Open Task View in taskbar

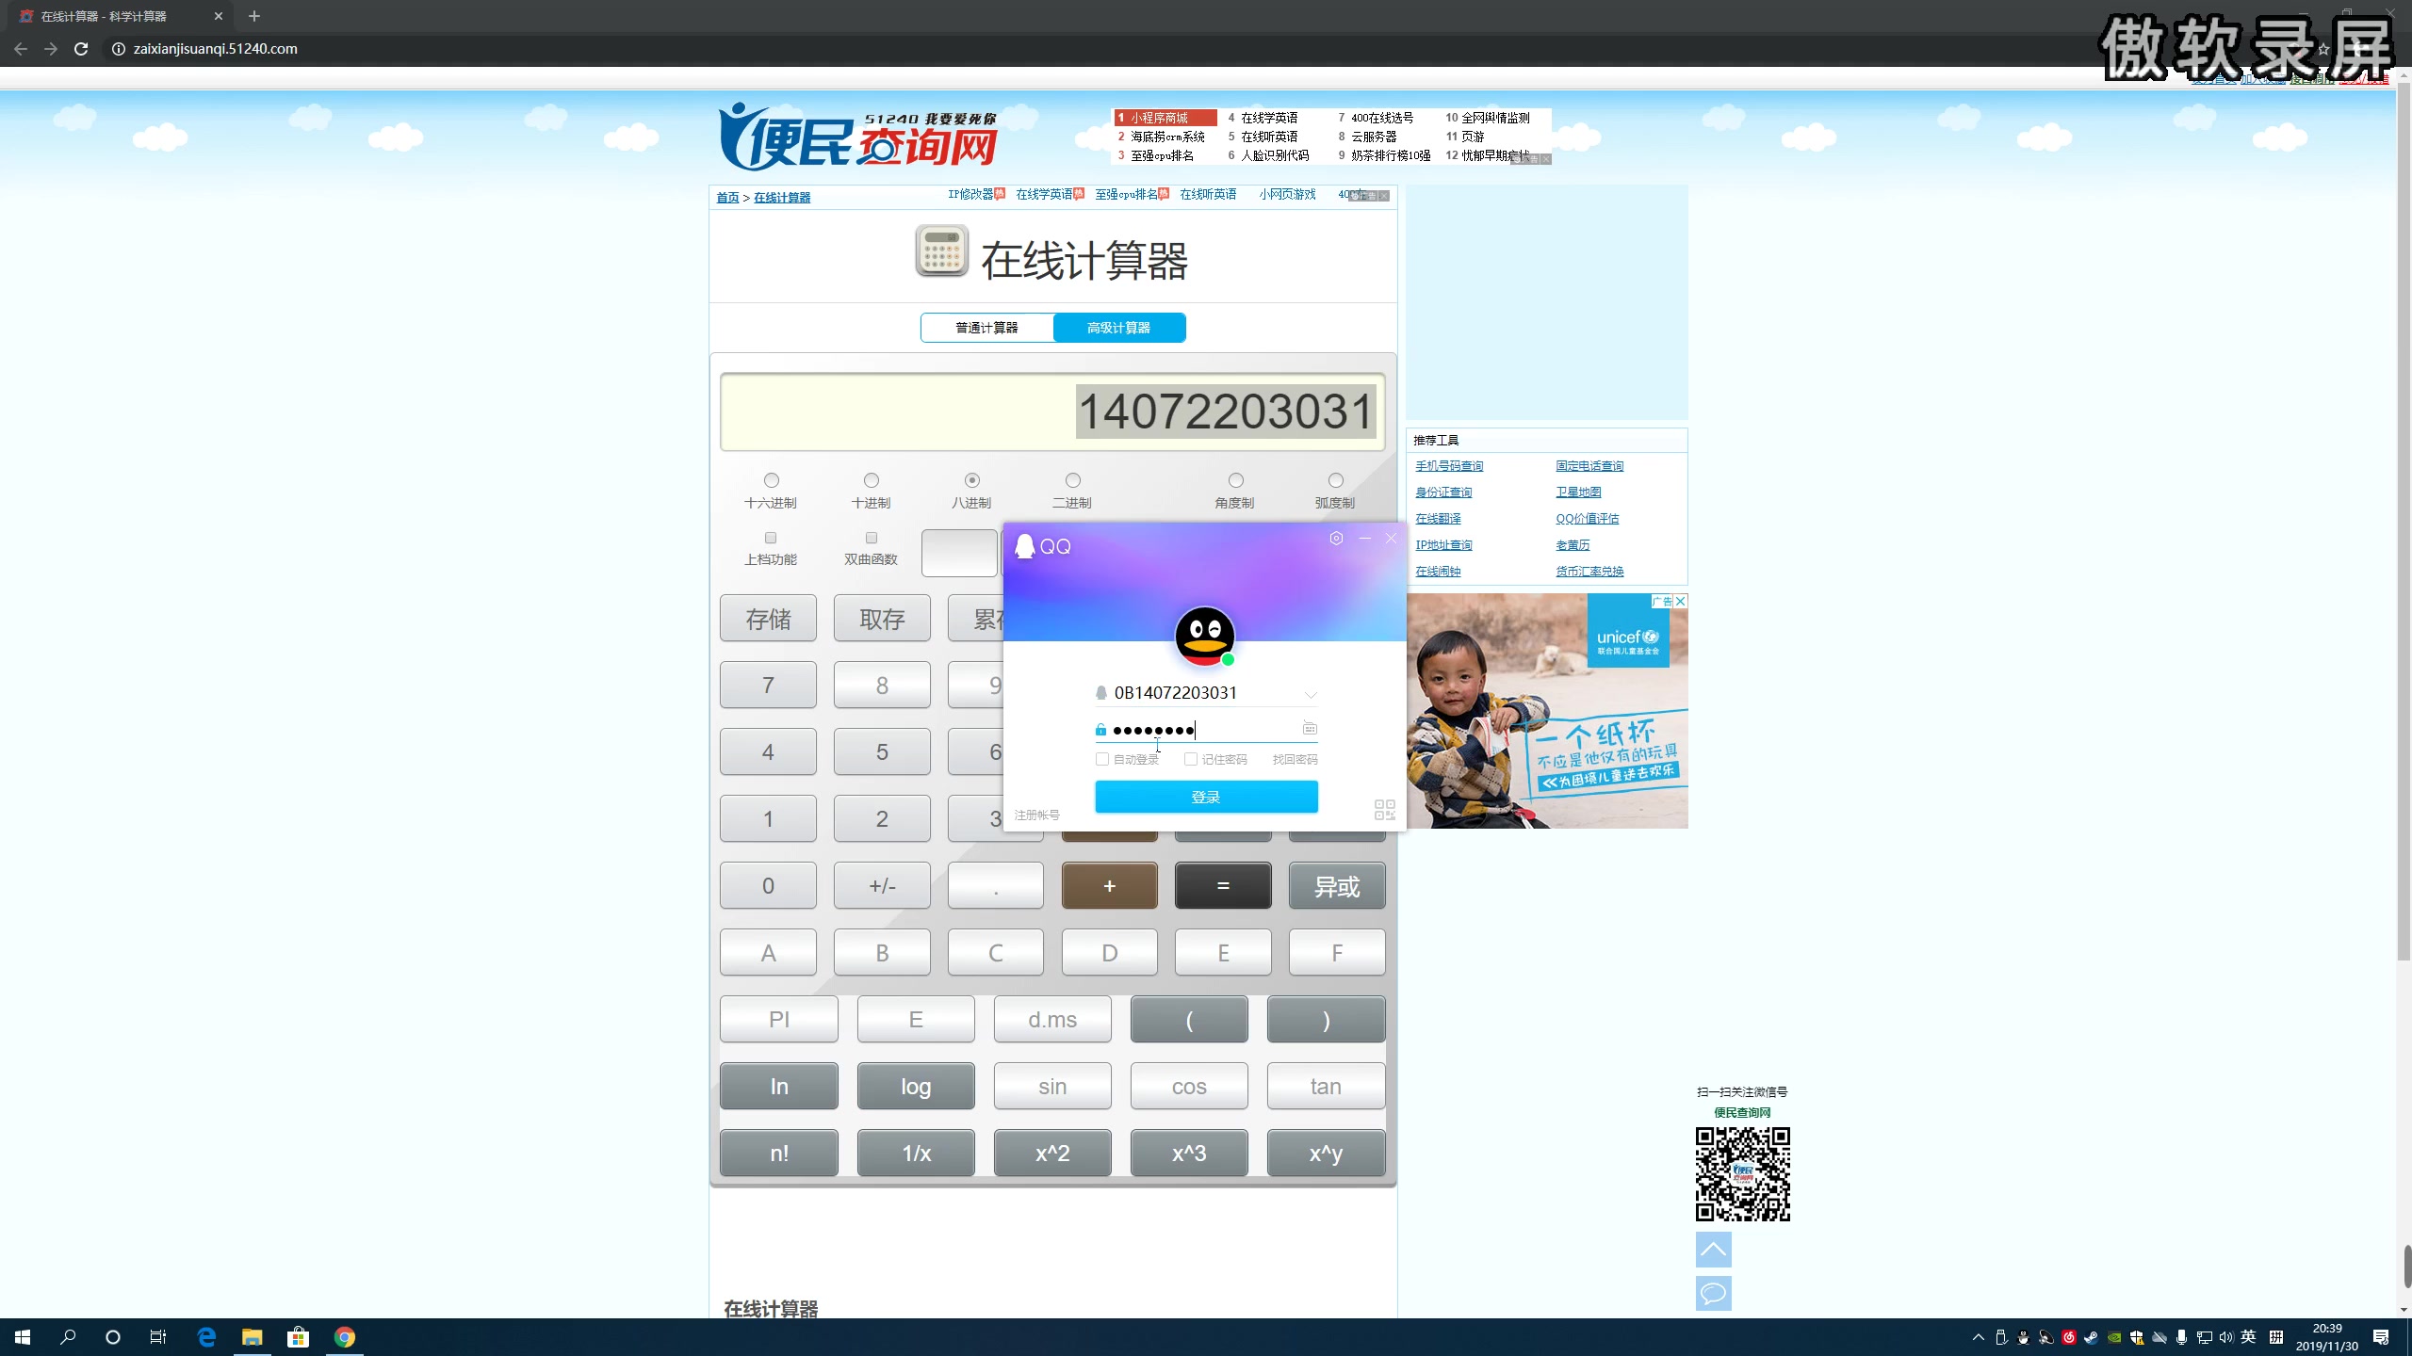pos(158,1337)
